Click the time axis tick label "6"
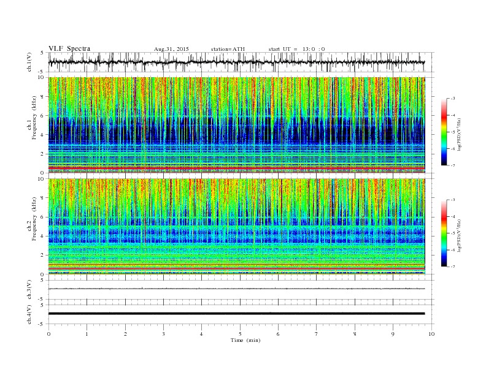The height and width of the screenshot is (375, 486). (x=279, y=334)
